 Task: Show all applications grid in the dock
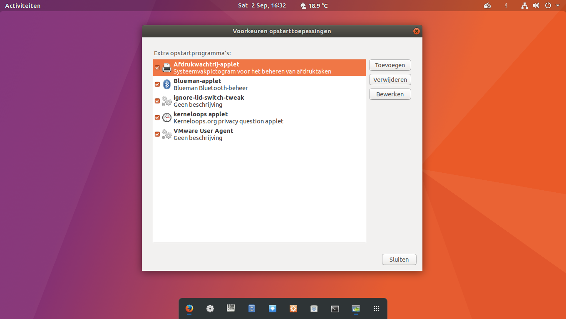pyautogui.click(x=377, y=309)
